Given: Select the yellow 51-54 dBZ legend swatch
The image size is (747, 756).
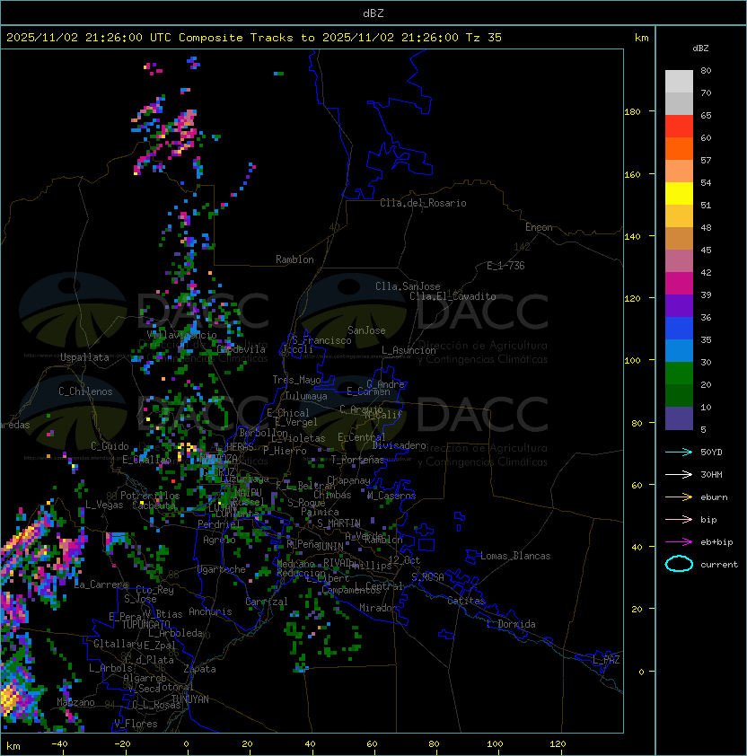Looking at the screenshot, I should [679, 194].
